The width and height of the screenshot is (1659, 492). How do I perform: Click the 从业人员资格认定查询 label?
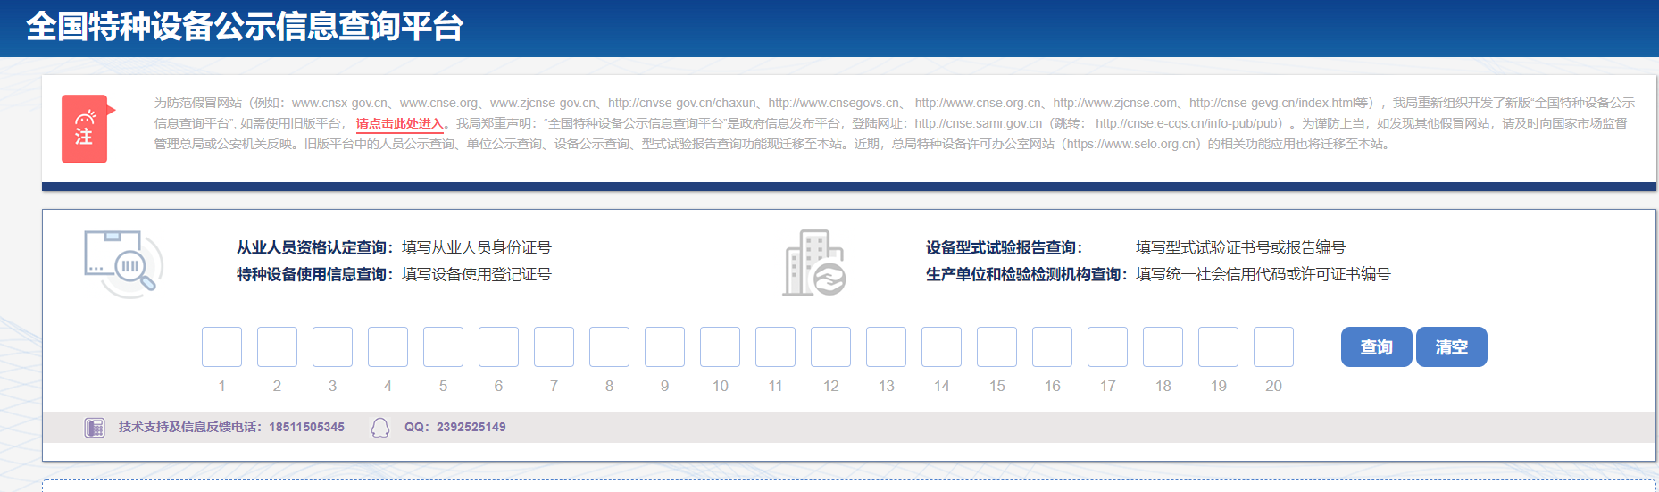[x=312, y=247]
